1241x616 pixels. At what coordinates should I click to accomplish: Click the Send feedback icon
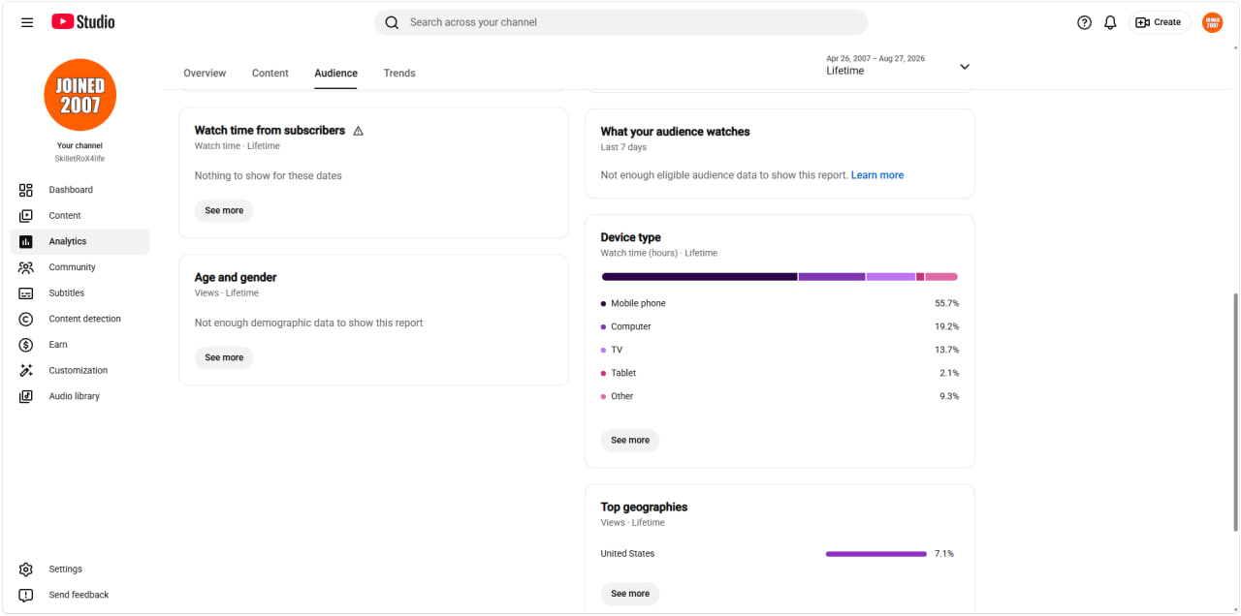[26, 595]
